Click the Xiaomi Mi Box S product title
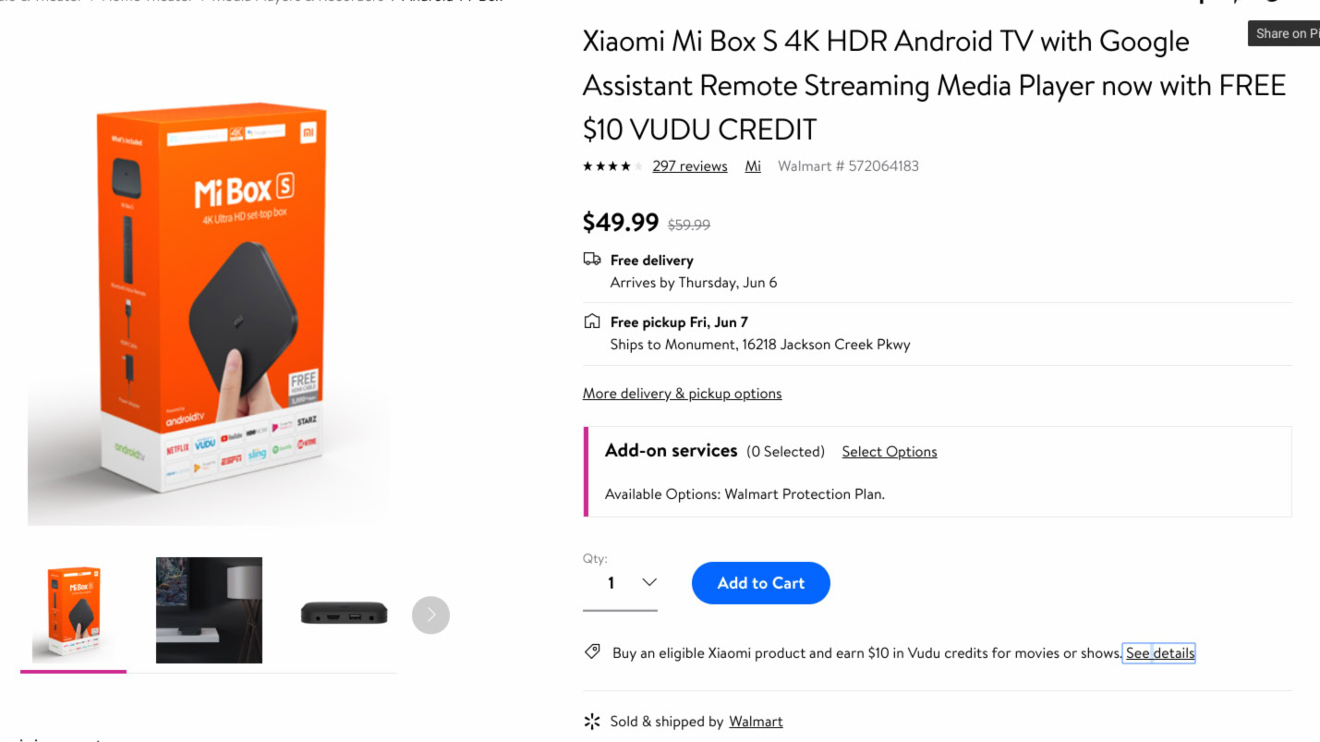 coord(933,85)
